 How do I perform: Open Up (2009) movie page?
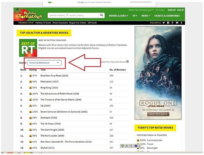click(x=45, y=106)
